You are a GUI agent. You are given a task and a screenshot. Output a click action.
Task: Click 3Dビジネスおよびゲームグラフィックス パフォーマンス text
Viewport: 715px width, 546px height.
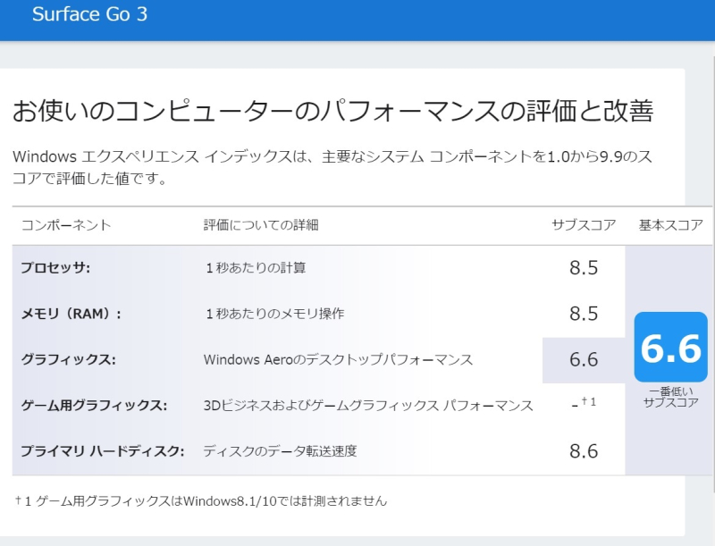pos(368,405)
